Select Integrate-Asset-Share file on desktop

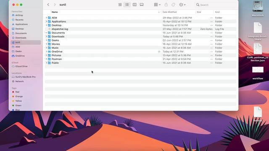coord(258,31)
